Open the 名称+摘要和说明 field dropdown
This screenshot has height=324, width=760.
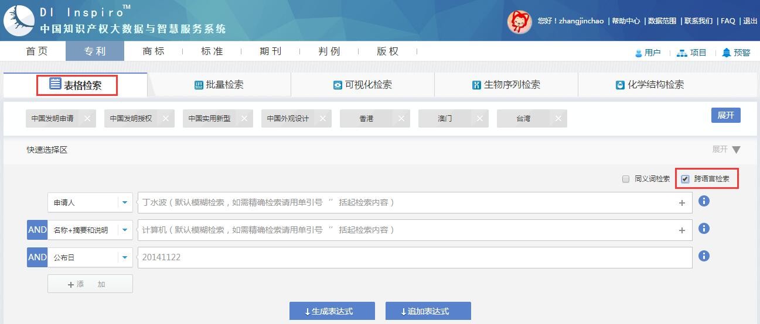tap(124, 230)
